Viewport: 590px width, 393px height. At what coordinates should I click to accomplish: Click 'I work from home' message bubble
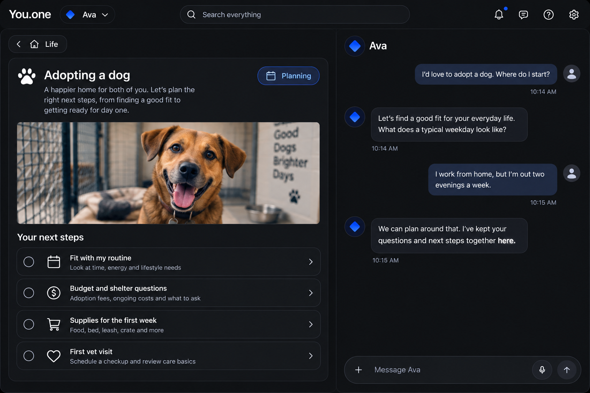[x=492, y=180]
